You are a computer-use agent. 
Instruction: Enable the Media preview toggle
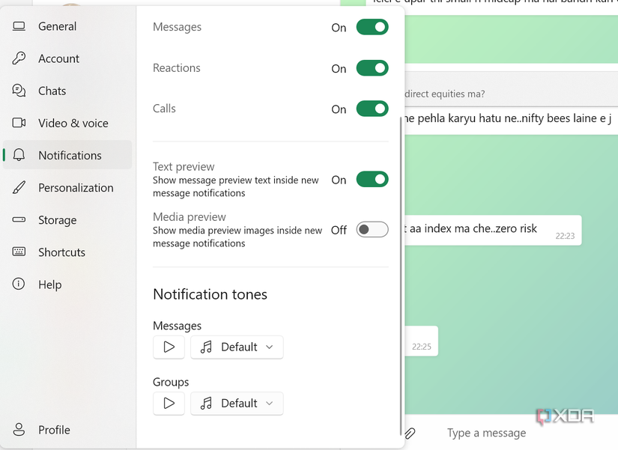372,230
